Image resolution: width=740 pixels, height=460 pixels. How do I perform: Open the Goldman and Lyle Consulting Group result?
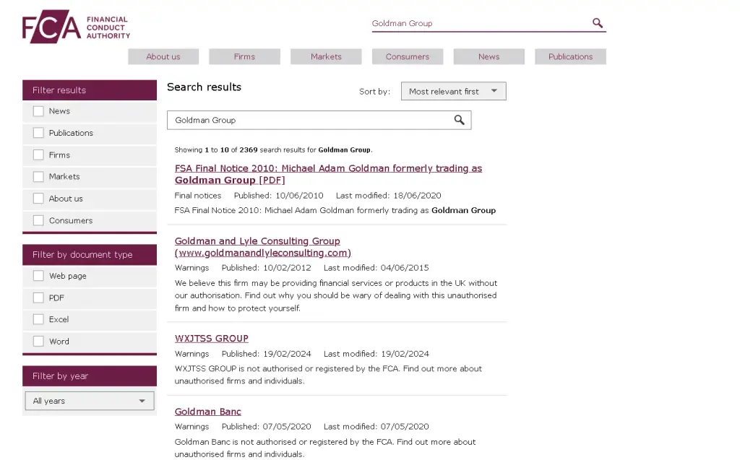click(263, 247)
